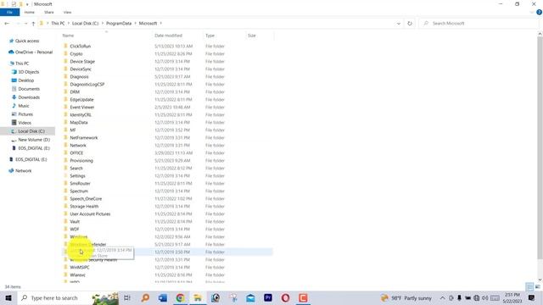Select the Wlansvc folder icon
The image size is (543, 305).
66,274
